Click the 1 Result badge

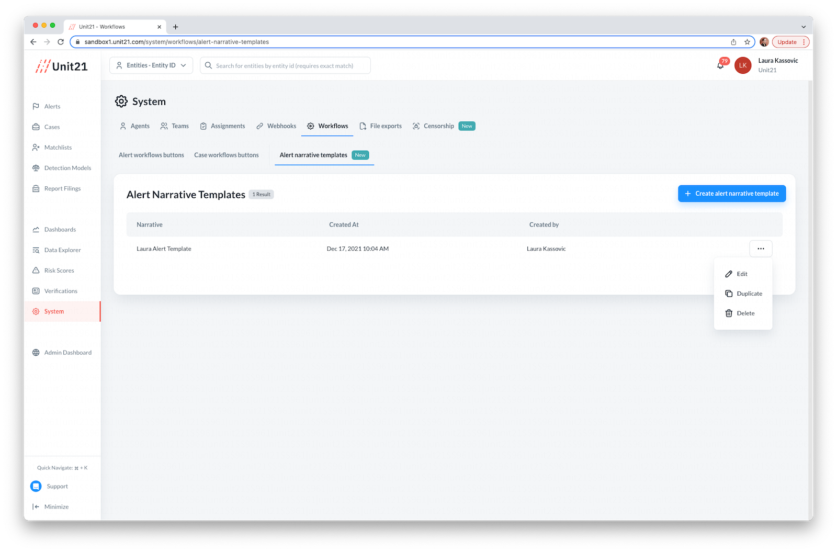(x=262, y=194)
